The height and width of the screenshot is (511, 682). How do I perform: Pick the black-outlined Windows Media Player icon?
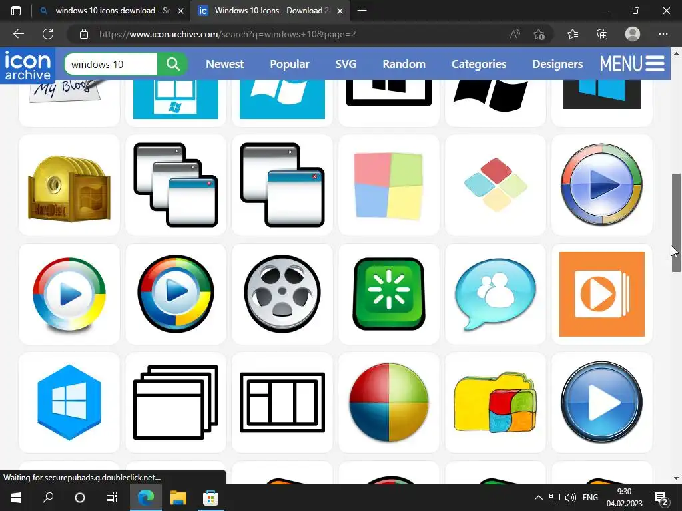click(176, 294)
